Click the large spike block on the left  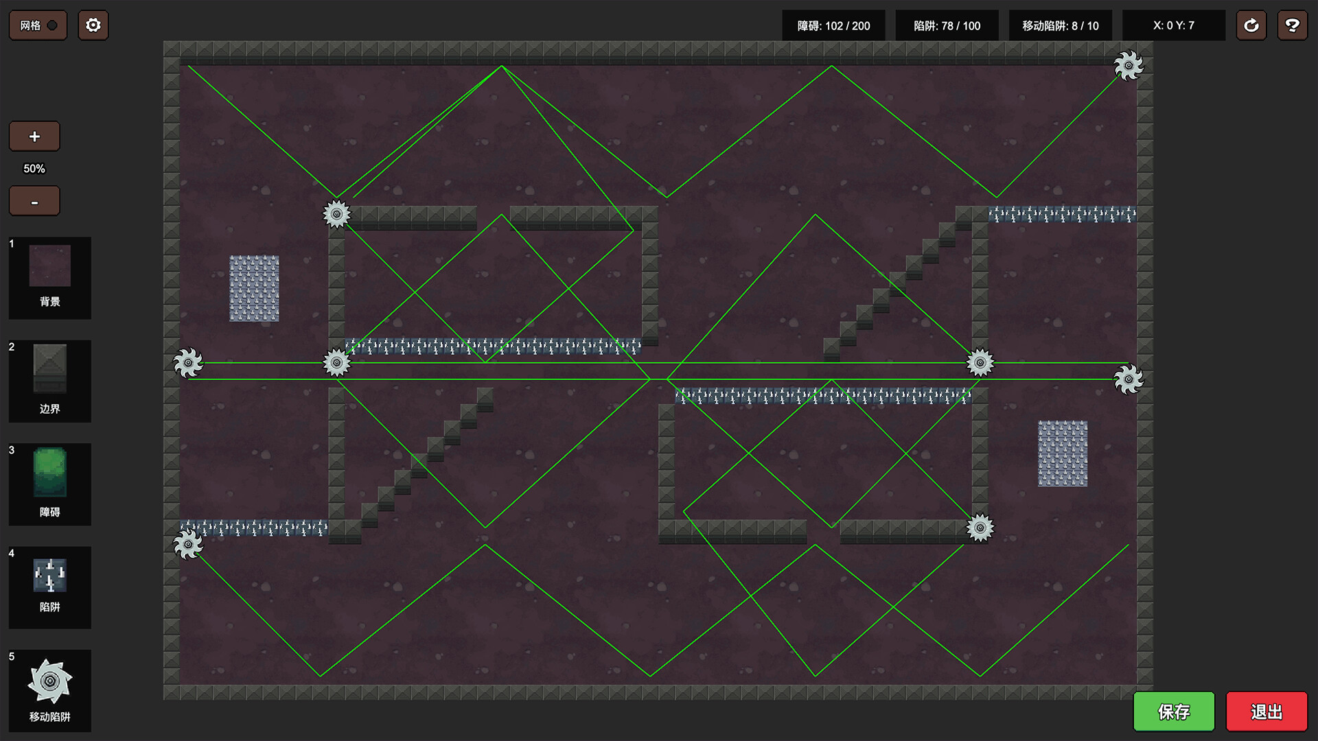coord(254,288)
